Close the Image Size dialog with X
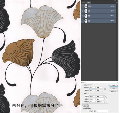This screenshot has height=113, width=120. click(x=117, y=82)
